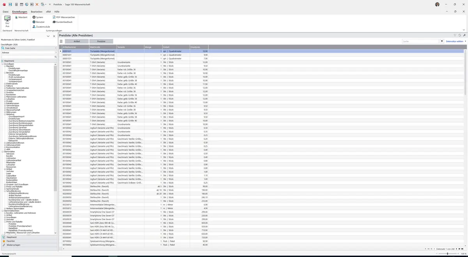
Task: Select the Einzelpreis cell with value 710,90
Action: tap(199, 230)
